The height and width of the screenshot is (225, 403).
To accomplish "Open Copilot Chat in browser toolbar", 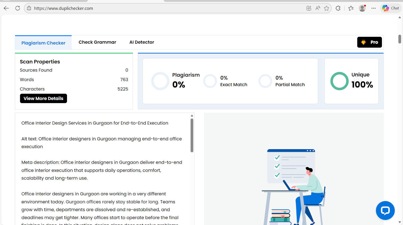I will click(x=390, y=8).
